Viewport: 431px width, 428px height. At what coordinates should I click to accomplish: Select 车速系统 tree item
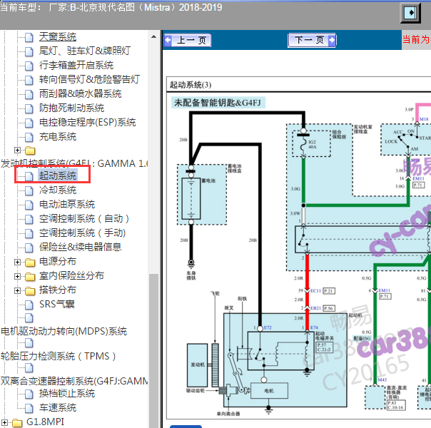(x=58, y=408)
